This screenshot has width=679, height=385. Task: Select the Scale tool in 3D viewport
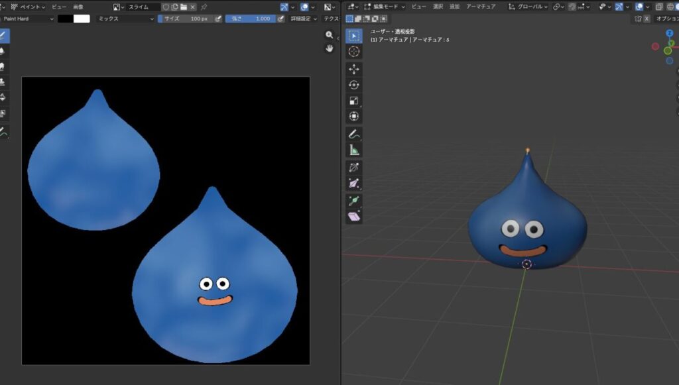(x=354, y=101)
